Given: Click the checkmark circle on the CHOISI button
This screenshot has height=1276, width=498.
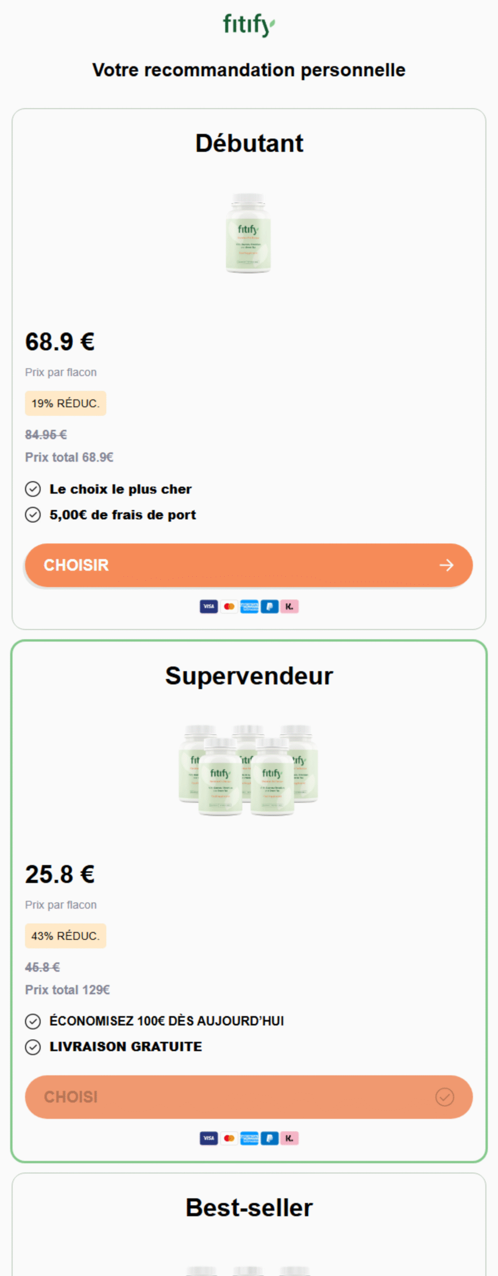Looking at the screenshot, I should (x=444, y=1097).
